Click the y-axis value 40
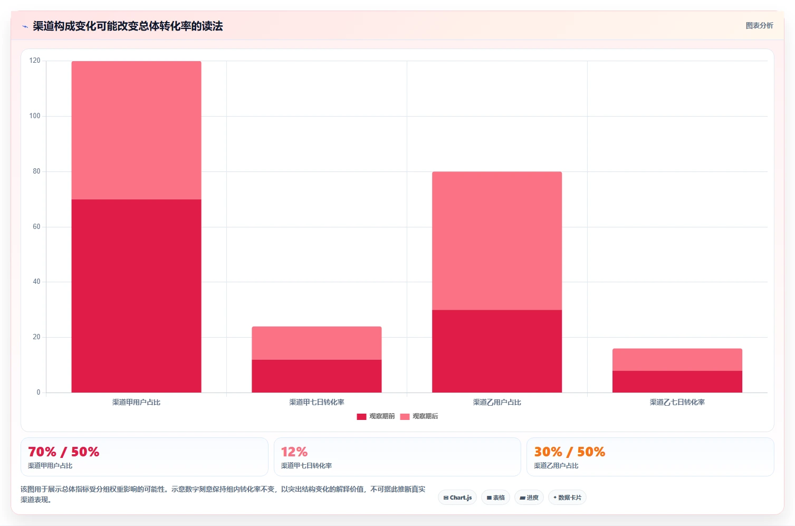795x526 pixels. 36,282
